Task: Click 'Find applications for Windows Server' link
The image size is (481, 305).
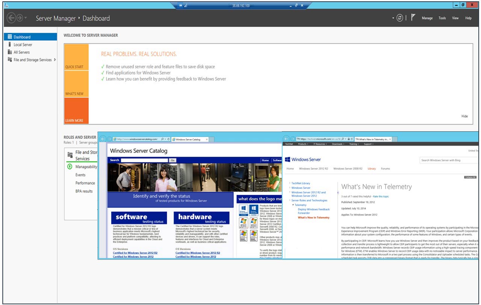Action: [x=138, y=73]
